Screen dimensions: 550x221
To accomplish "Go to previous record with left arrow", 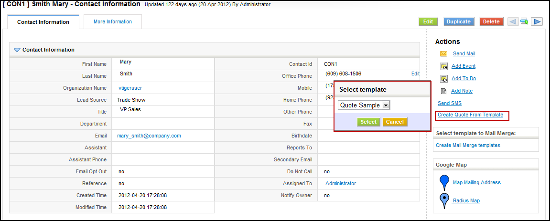I will (x=512, y=21).
